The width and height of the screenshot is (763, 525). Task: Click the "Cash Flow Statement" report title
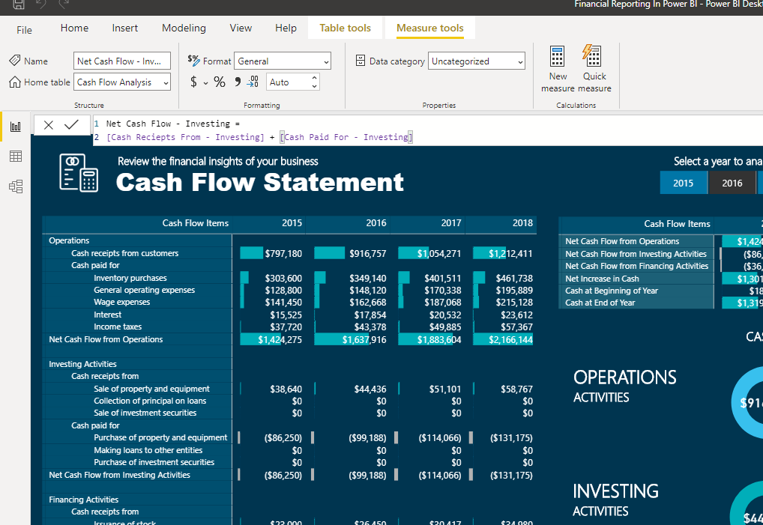pyautogui.click(x=260, y=183)
